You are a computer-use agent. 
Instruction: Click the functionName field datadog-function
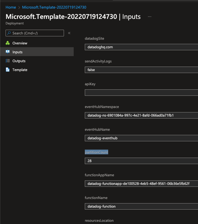(x=141, y=206)
